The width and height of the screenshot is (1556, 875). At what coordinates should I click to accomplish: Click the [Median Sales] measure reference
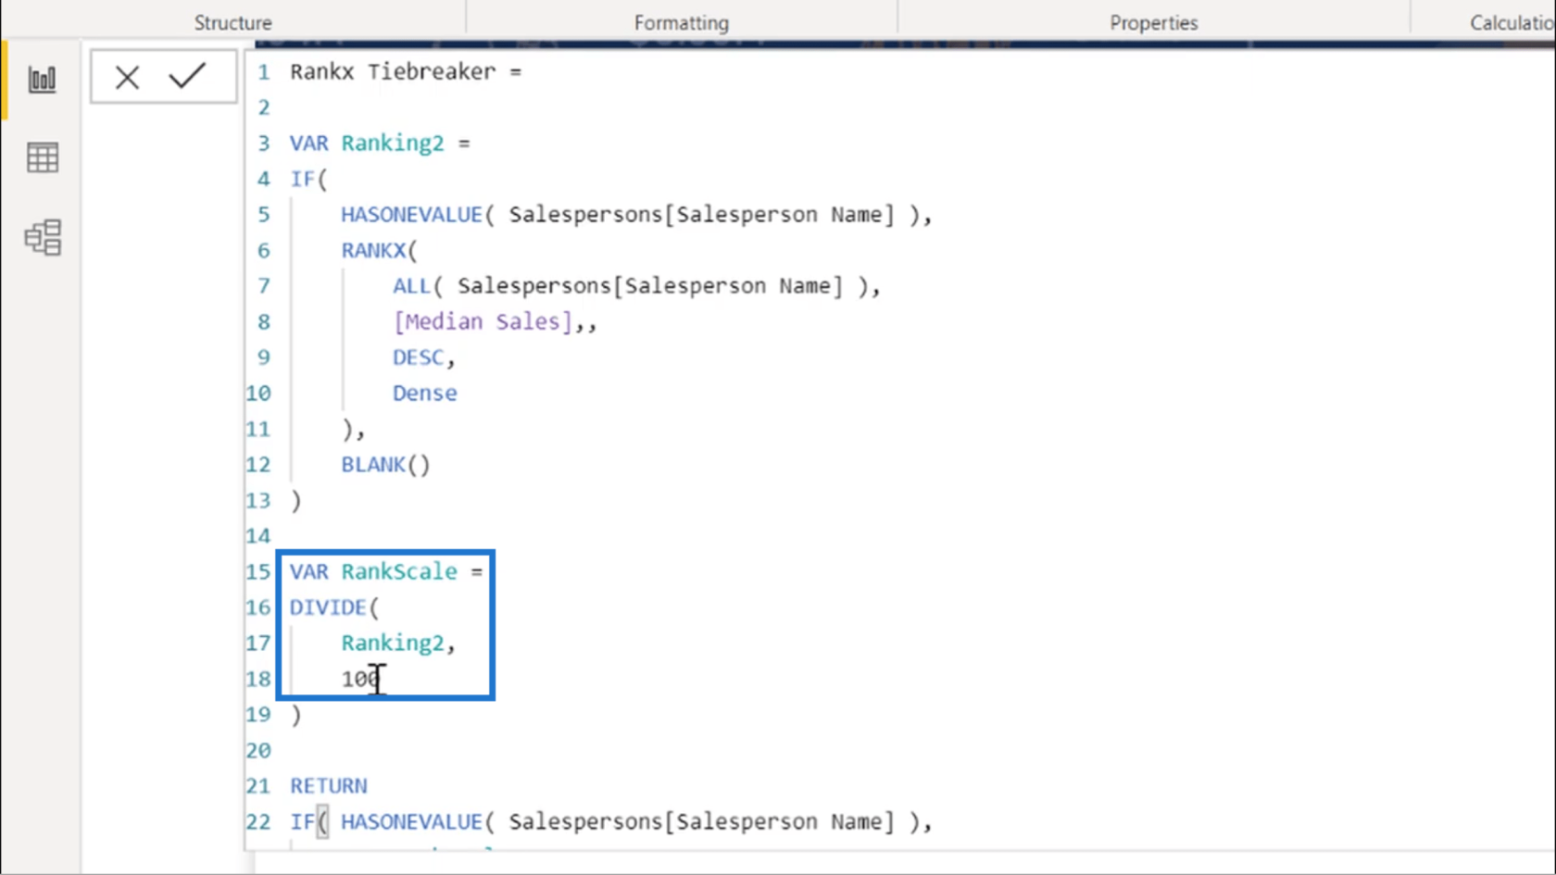[x=483, y=321]
